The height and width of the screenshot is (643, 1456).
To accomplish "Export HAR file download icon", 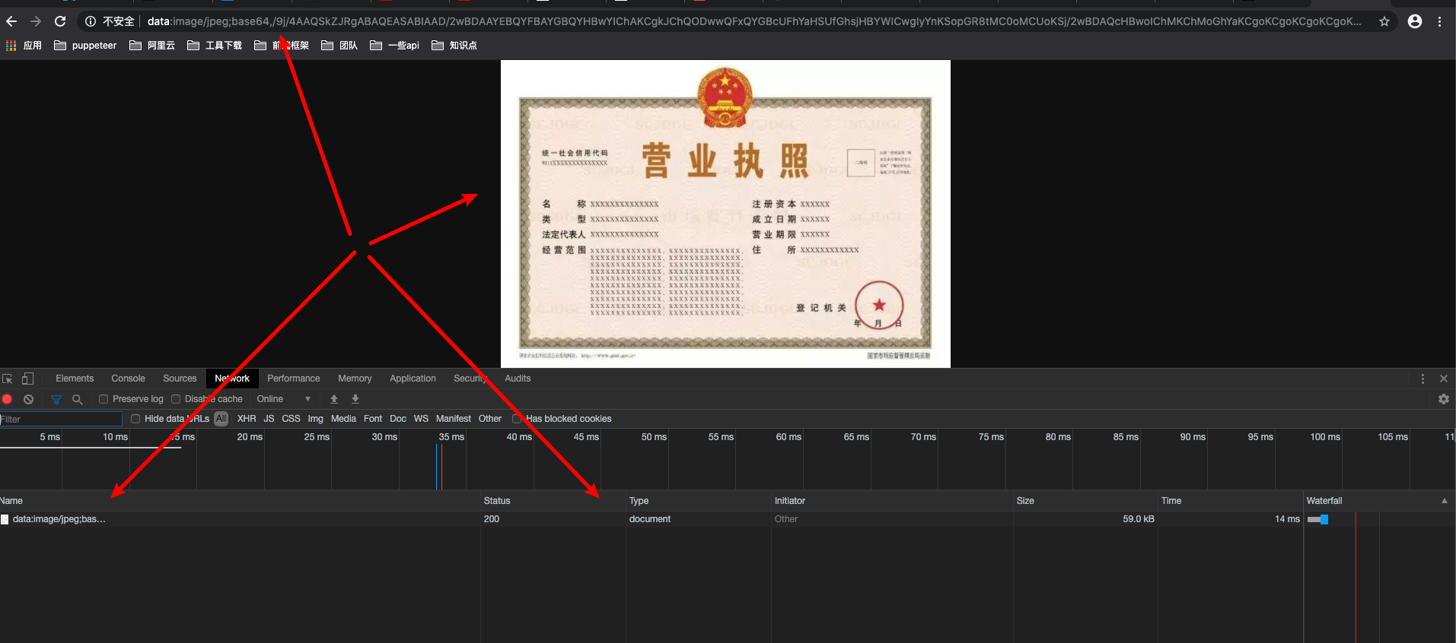I will pos(355,399).
